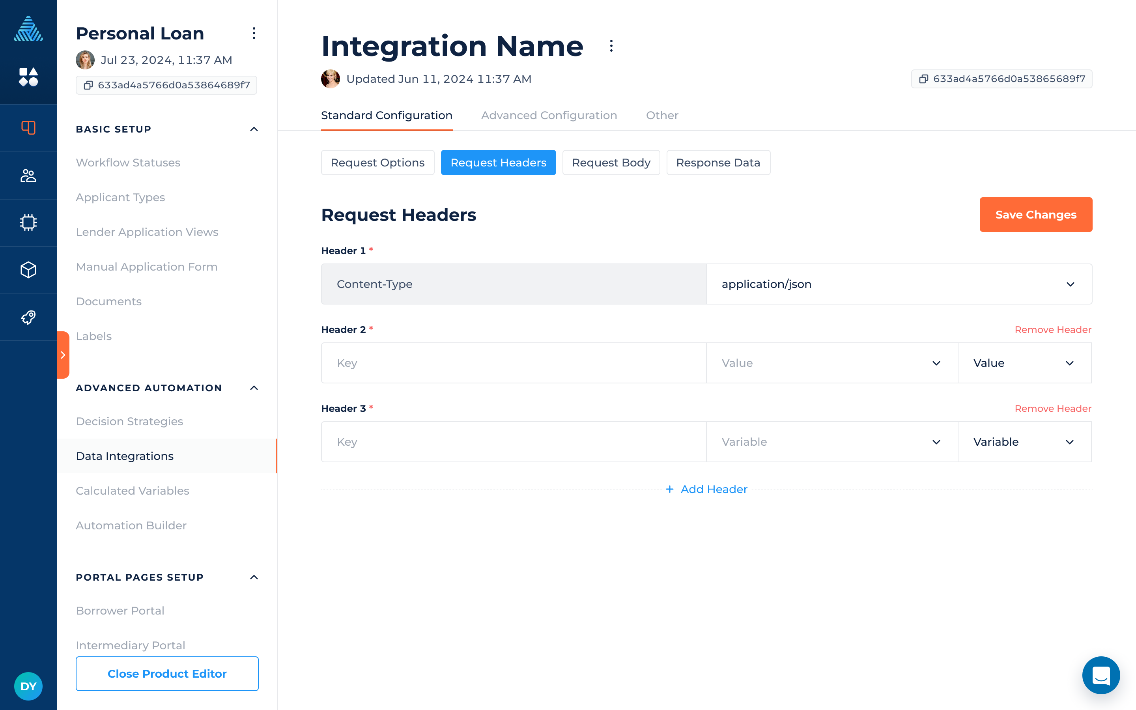Switch to Advanced Configuration tab
The width and height of the screenshot is (1136, 710).
[x=549, y=116]
